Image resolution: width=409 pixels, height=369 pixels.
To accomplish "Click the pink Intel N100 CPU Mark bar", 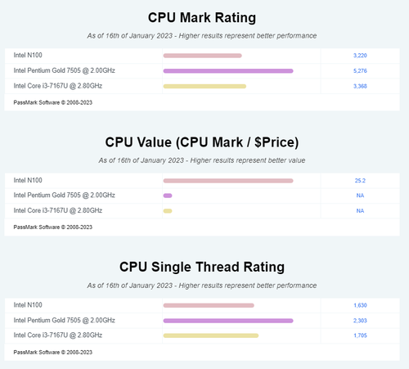I will click(202, 56).
